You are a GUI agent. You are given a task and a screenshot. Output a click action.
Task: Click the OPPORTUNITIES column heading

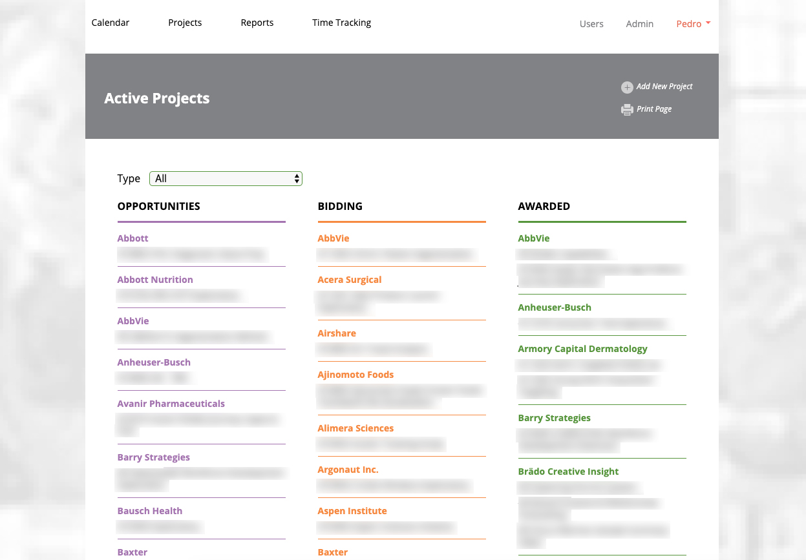pyautogui.click(x=159, y=207)
